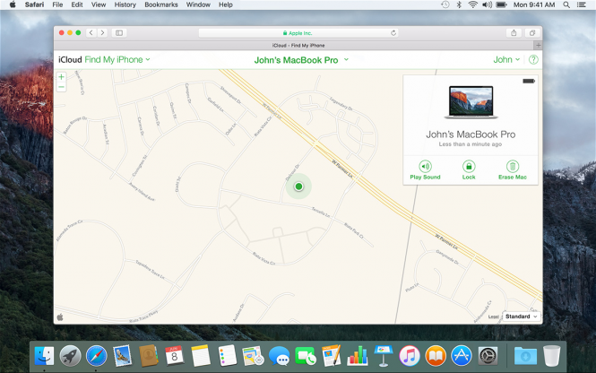Go forward with Safari forward arrow

click(x=102, y=32)
